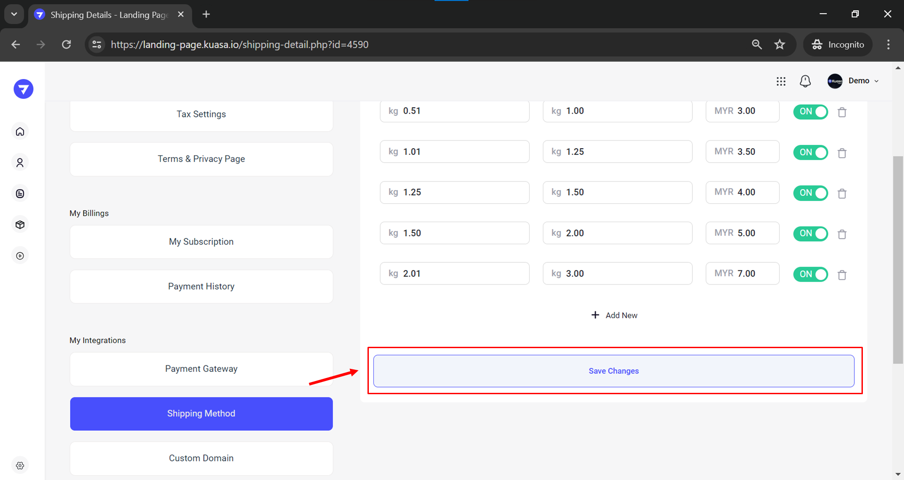Click the home icon in left sidebar
The height and width of the screenshot is (480, 904).
tap(20, 131)
